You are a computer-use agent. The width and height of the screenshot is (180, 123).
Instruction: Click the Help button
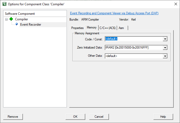pos(163,117)
